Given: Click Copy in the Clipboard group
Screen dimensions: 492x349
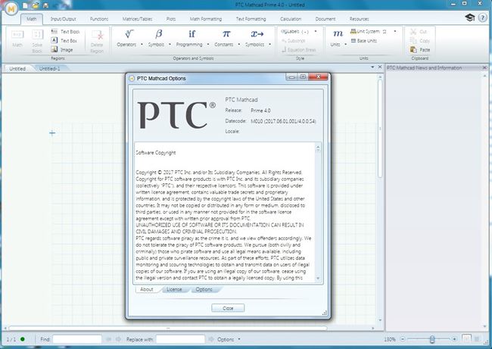Looking at the screenshot, I should pyautogui.click(x=420, y=40).
